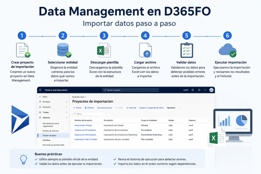This screenshot has height=174, width=261.
Task: Click Exportar a paquete de datos
Action: [x=151, y=108]
